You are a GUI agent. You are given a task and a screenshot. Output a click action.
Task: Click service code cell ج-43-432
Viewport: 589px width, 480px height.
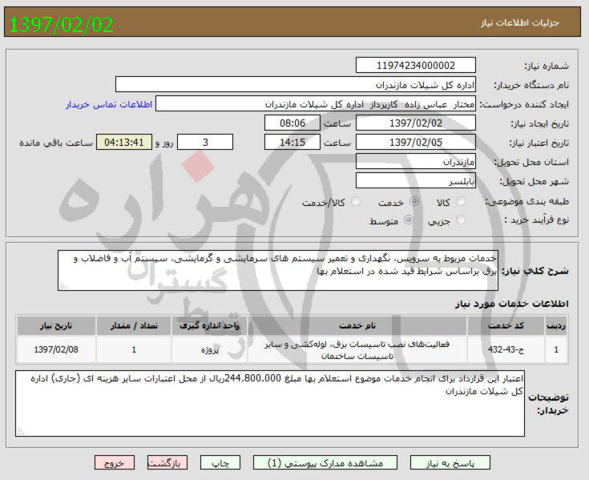pos(506,349)
